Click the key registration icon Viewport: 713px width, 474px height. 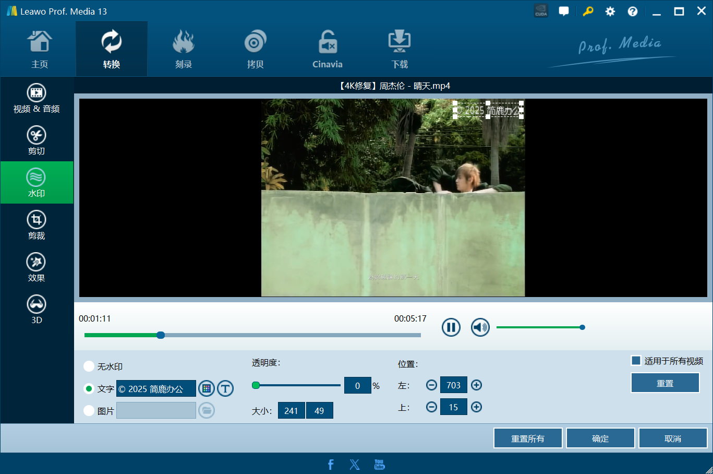588,11
